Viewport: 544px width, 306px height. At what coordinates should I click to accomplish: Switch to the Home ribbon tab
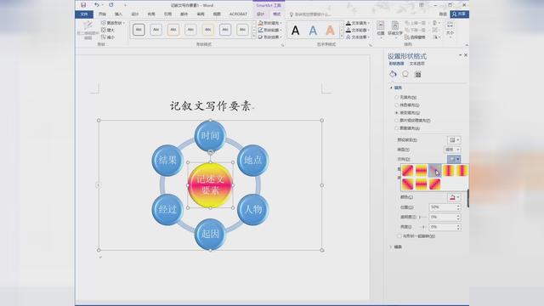(102, 14)
